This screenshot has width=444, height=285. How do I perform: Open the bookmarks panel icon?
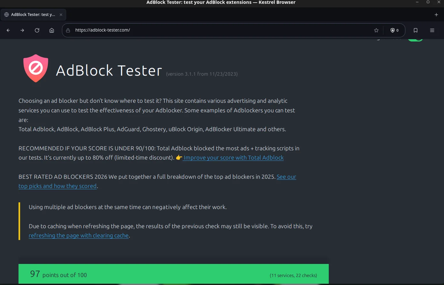tap(416, 30)
